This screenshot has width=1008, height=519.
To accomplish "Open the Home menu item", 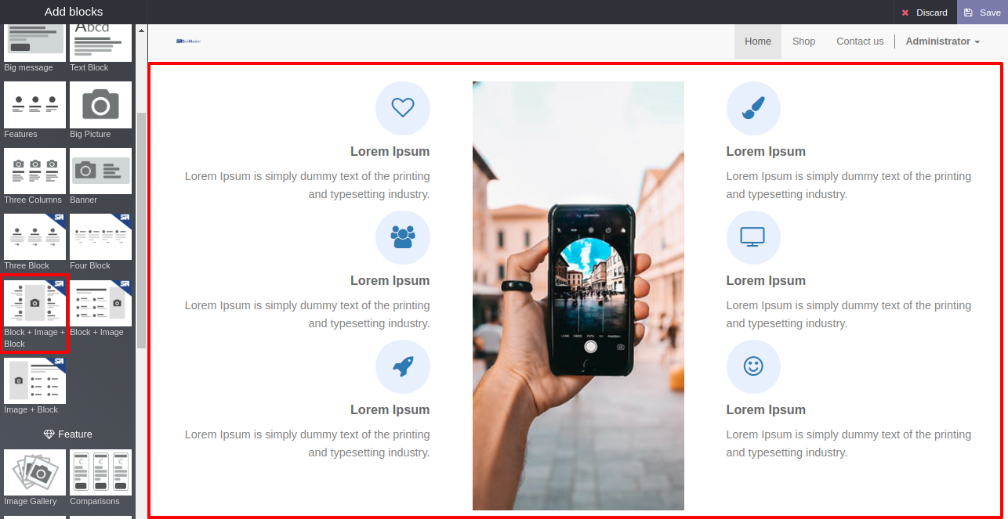I will (758, 41).
